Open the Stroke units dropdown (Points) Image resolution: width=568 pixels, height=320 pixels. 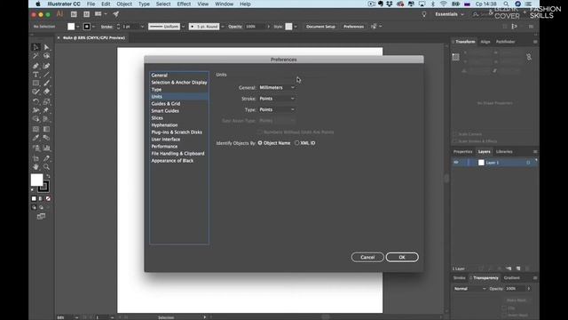(x=277, y=99)
